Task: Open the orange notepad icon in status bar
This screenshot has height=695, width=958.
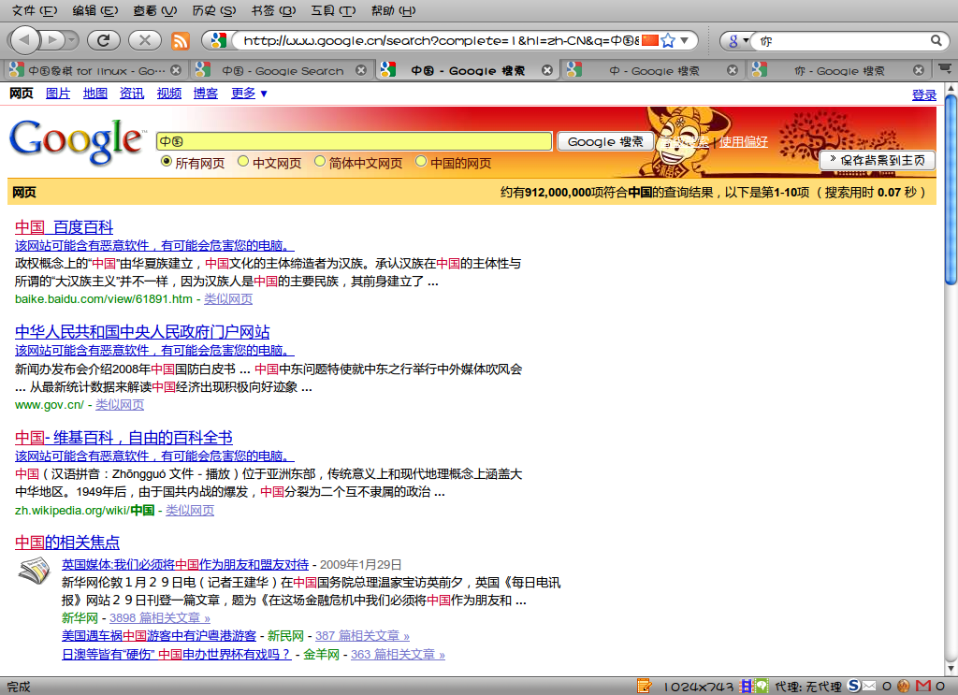Action: click(644, 687)
